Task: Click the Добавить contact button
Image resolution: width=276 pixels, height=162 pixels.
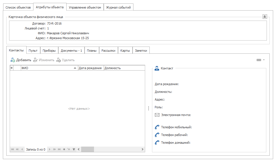Action: 21,60
